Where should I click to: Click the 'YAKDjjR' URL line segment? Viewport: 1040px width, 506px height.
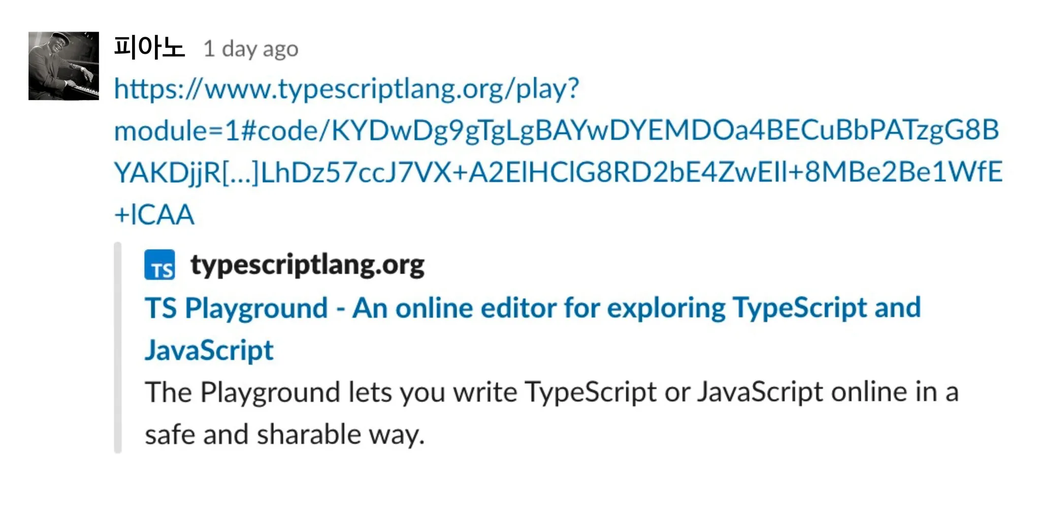click(x=168, y=173)
